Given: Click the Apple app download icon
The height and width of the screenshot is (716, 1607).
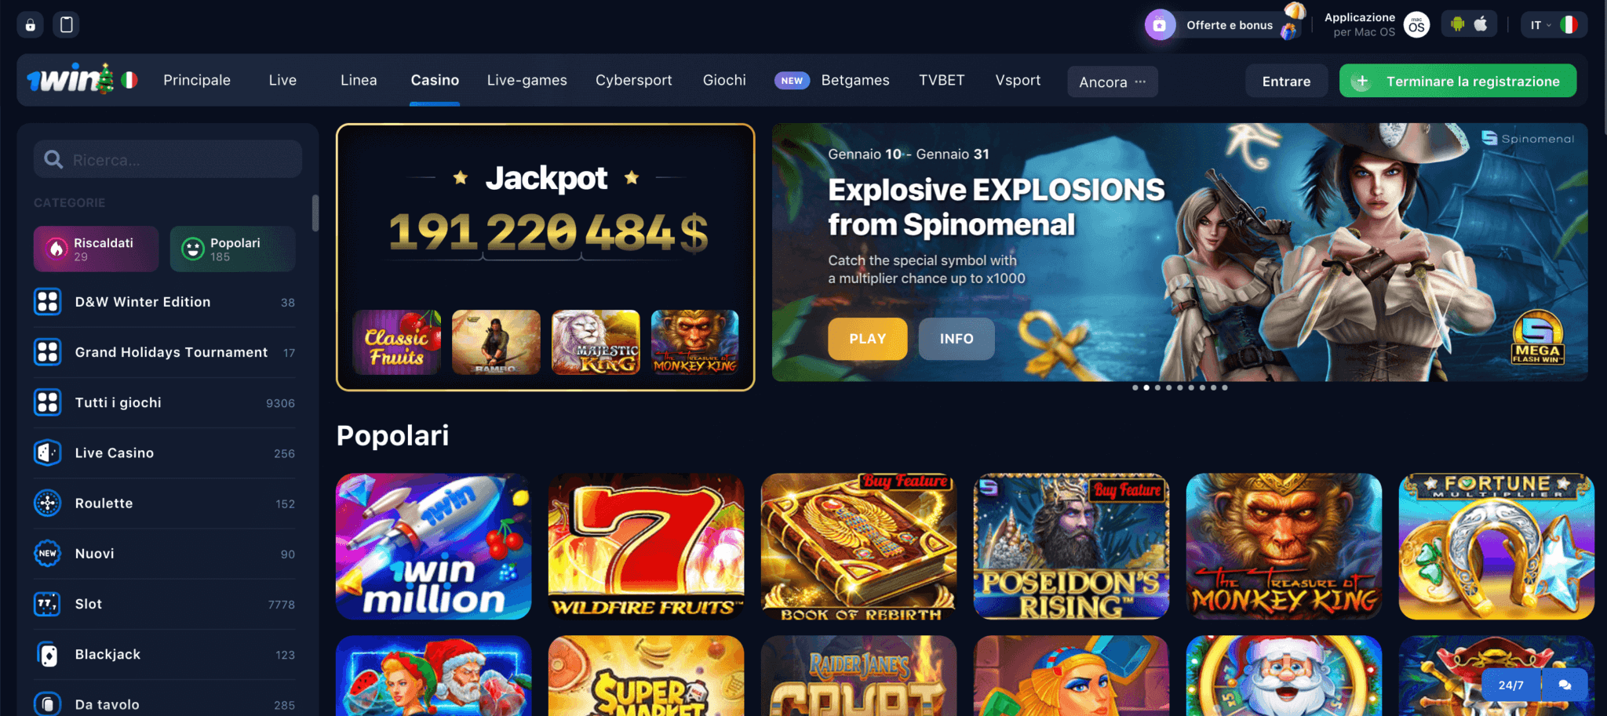Looking at the screenshot, I should click(x=1481, y=24).
